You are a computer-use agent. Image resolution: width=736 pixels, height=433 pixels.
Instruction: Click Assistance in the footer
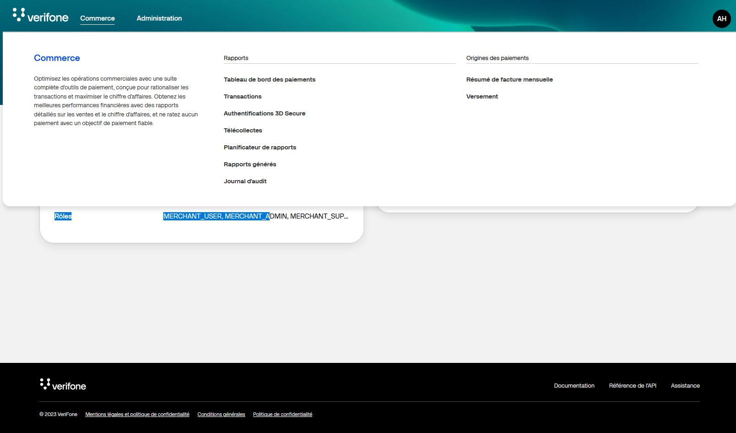685,386
